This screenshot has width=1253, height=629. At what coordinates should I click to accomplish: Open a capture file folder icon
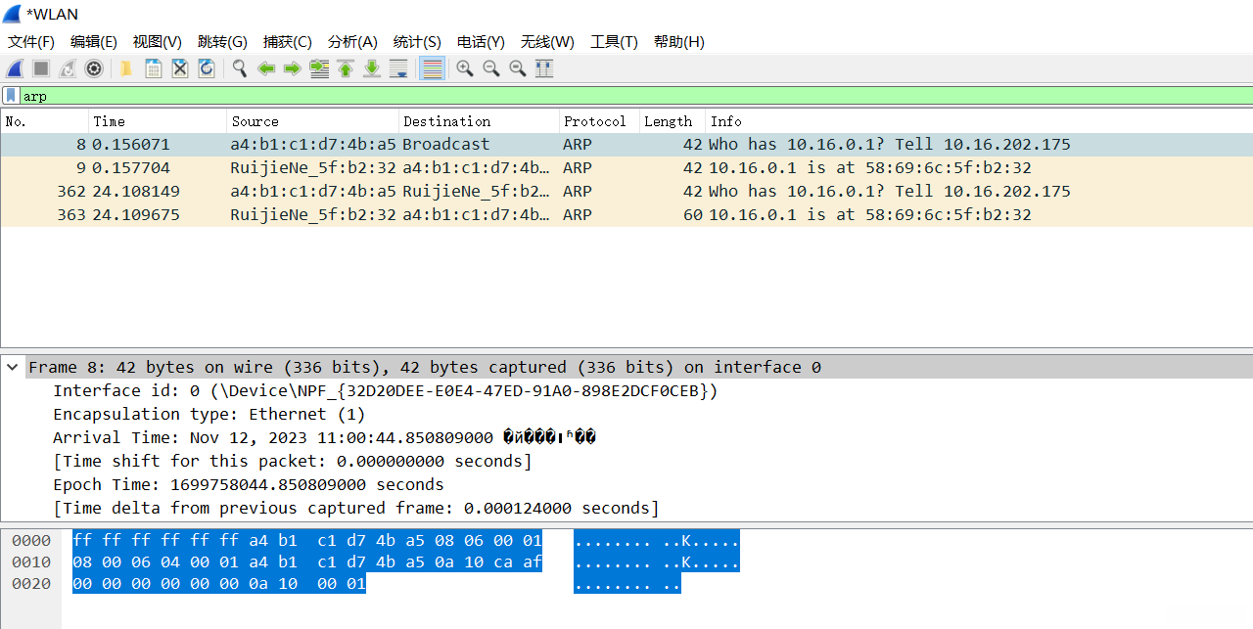click(x=126, y=68)
